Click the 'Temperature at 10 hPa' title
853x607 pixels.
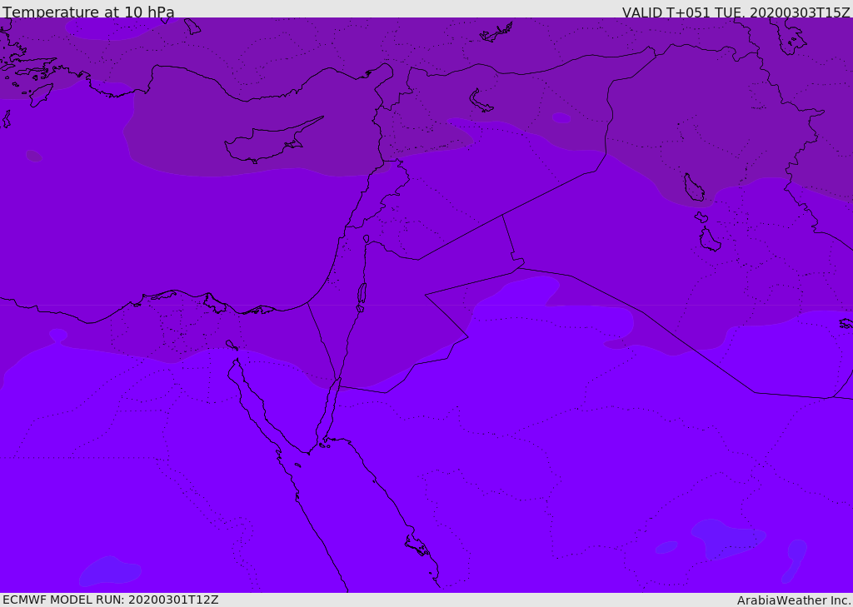[88, 12]
